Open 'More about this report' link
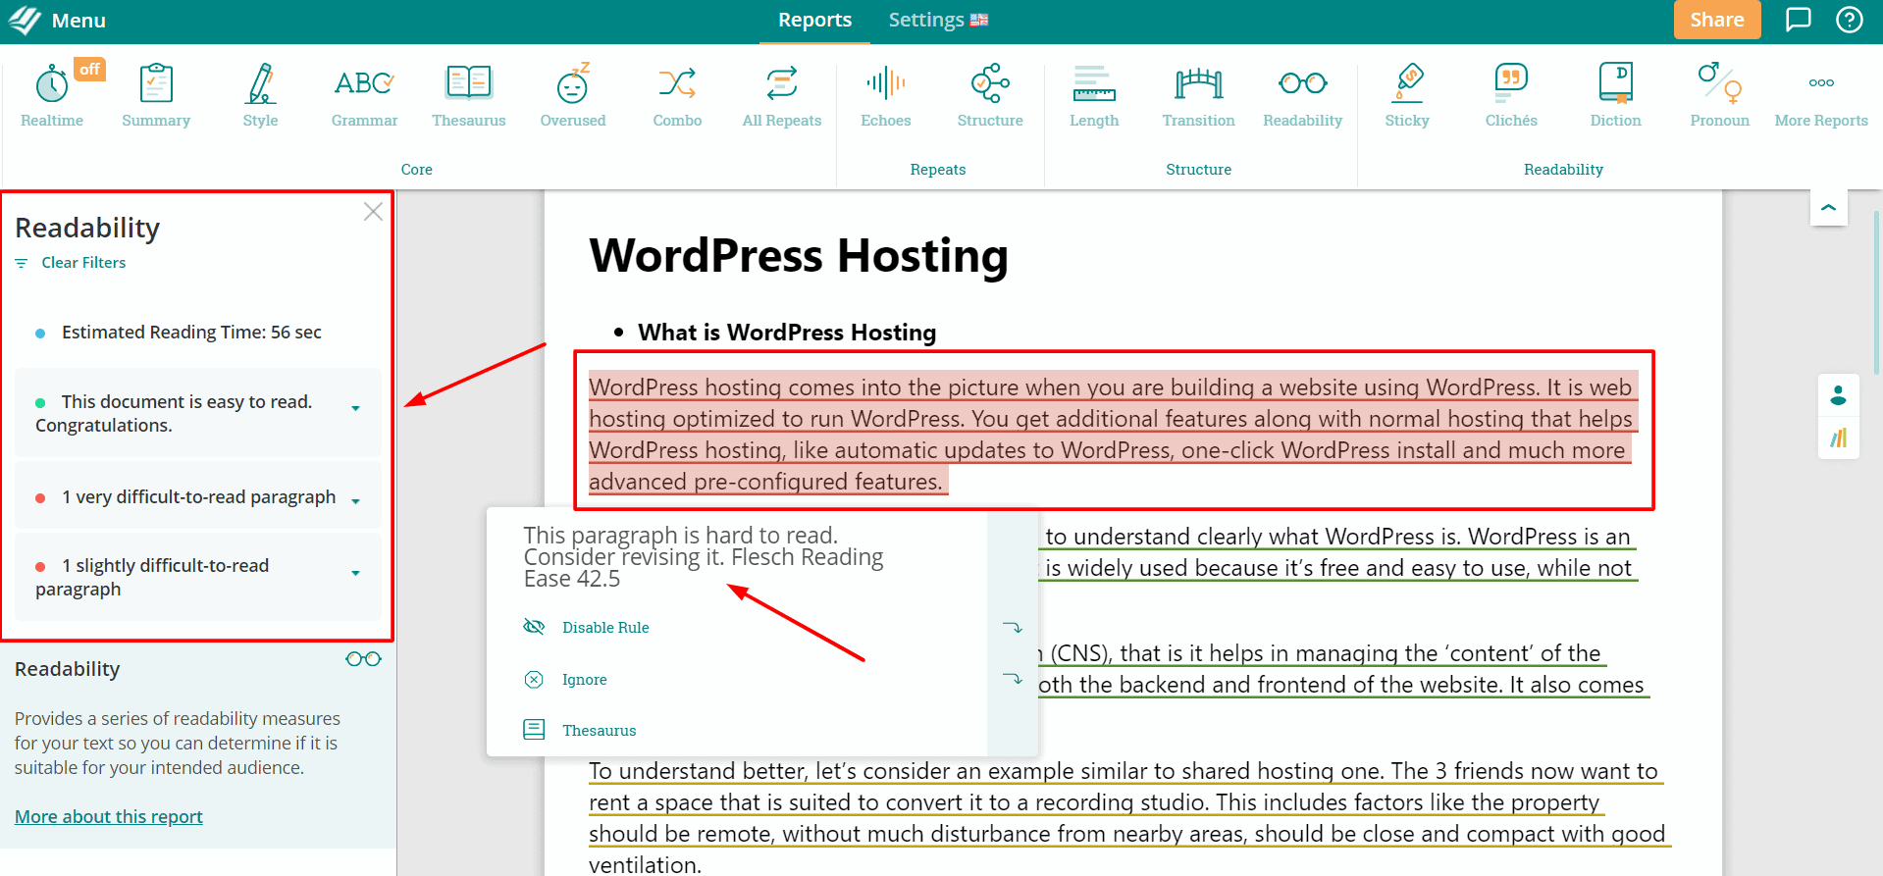This screenshot has width=1883, height=876. click(109, 817)
